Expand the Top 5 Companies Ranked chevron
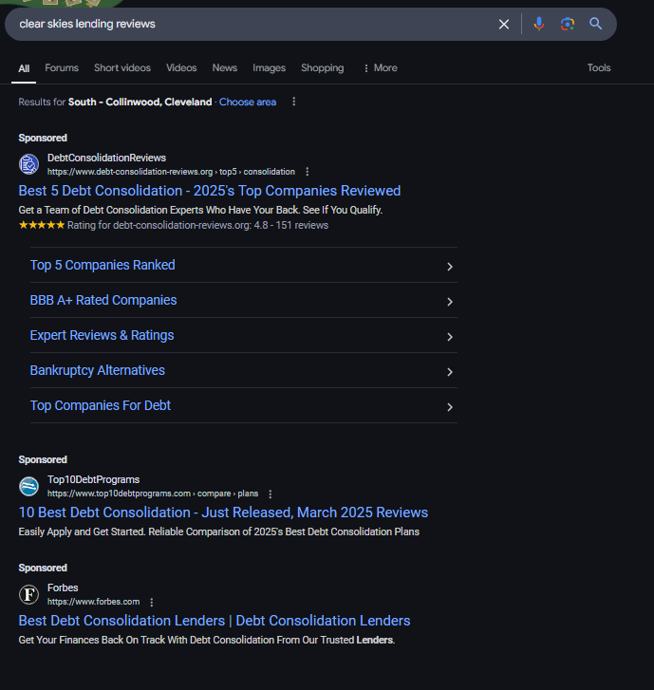This screenshot has width=654, height=690. tap(450, 267)
